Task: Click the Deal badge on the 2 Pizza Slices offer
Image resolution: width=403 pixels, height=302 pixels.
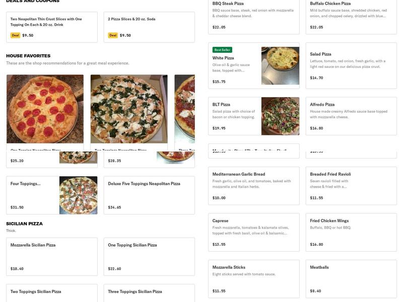Action: [x=113, y=35]
